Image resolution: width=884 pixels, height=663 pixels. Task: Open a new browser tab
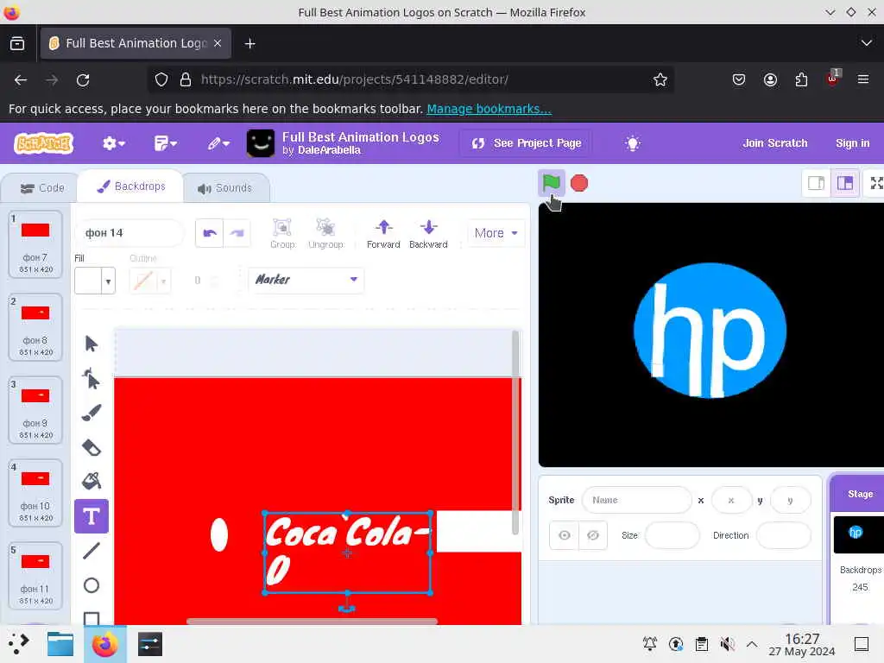(249, 43)
